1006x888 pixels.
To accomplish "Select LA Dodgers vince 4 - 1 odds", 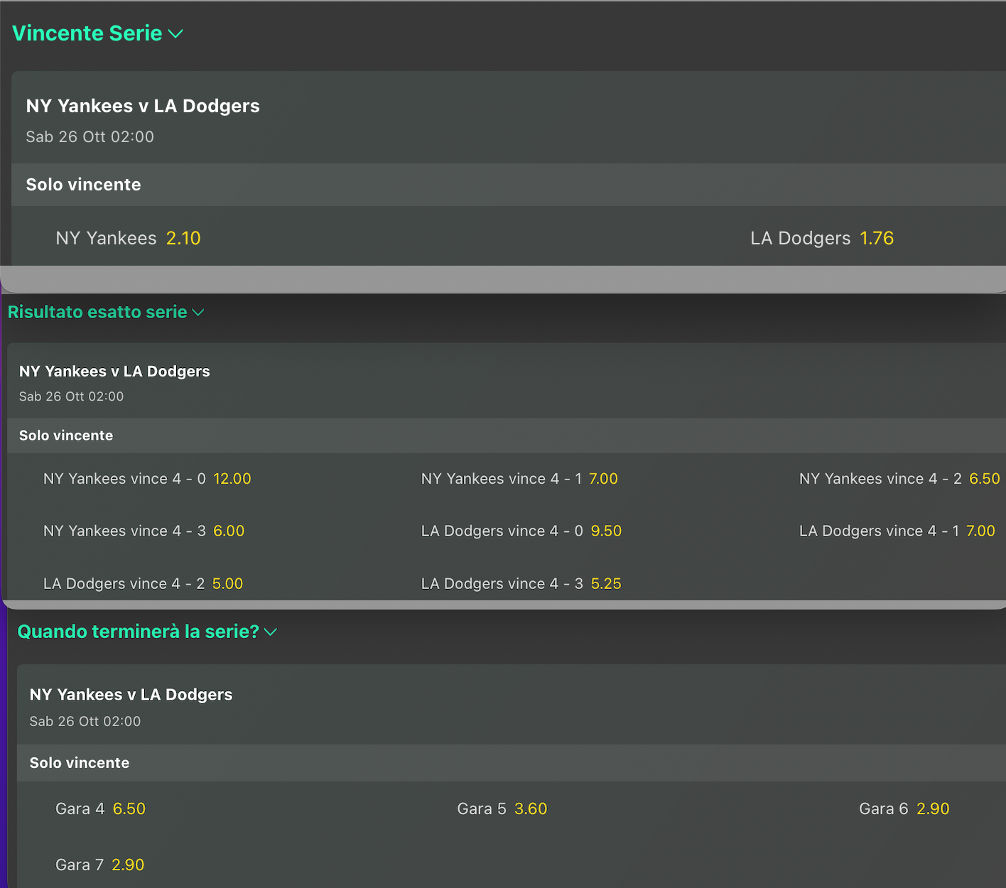I will click(980, 531).
